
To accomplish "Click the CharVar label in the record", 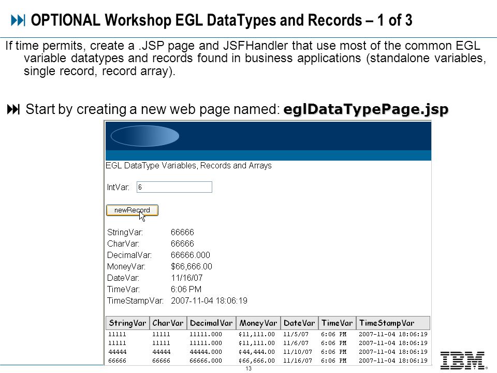I will 123,243.
